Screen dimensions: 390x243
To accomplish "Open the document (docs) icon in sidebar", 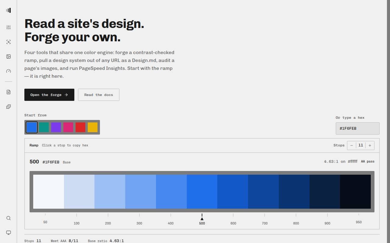I will [x=9, y=92].
